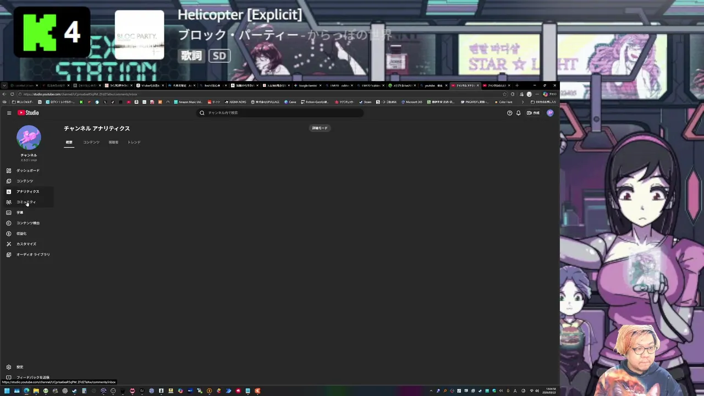Open the new tab plus button
Screen dimensions: 704x396
[516, 86]
